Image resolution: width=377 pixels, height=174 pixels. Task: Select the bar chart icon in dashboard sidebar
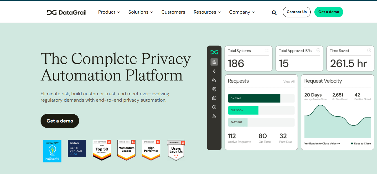[214, 62]
